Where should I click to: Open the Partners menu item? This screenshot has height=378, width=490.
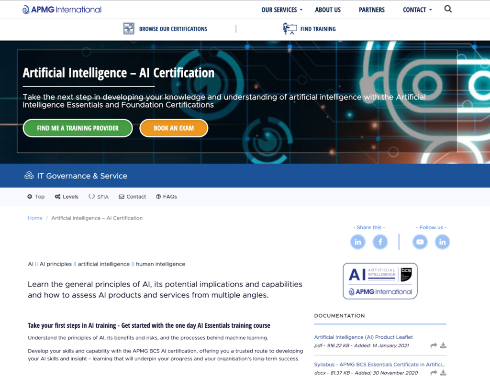(x=371, y=10)
